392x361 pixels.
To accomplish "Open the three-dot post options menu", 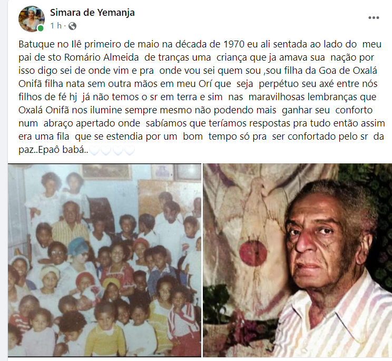I will pos(374,18).
